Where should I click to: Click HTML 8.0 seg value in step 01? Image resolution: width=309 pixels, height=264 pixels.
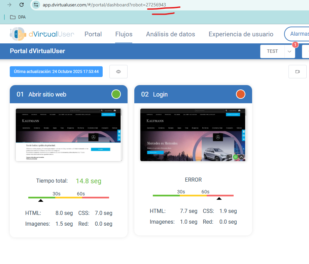coord(64,213)
